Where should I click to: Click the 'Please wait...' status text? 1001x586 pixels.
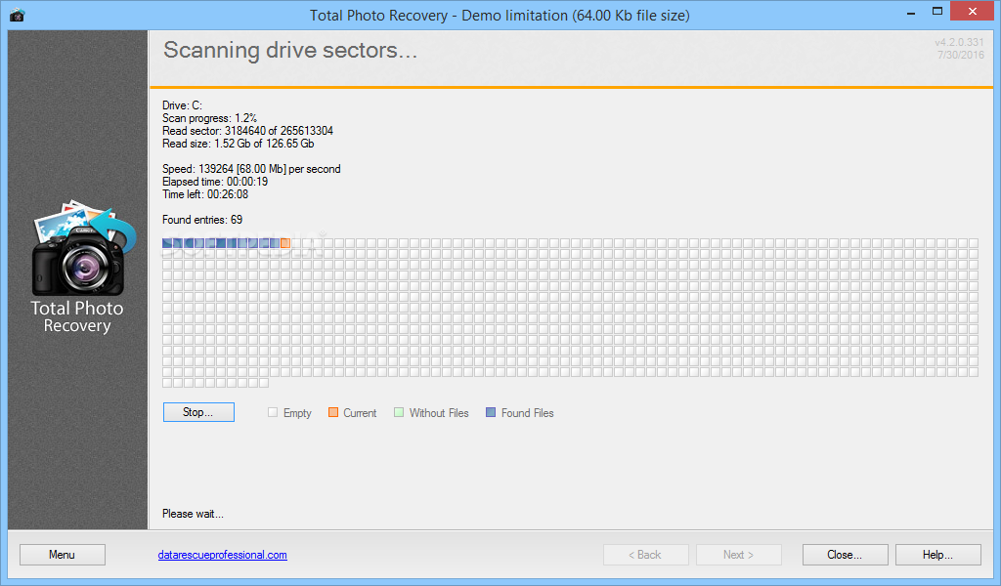pyautogui.click(x=193, y=514)
